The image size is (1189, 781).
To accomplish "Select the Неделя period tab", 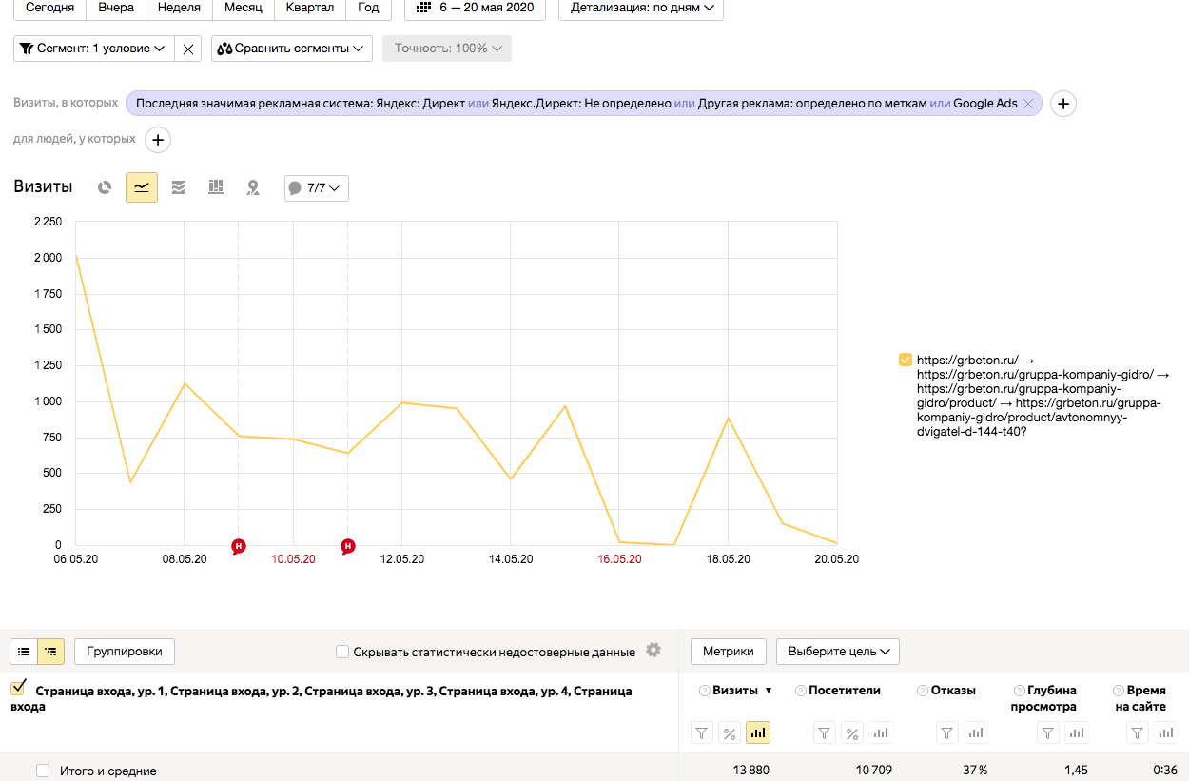I will coord(179,8).
